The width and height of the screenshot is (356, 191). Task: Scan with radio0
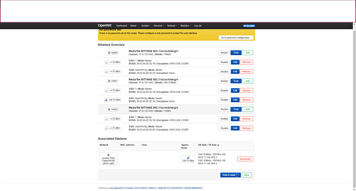pos(236,53)
